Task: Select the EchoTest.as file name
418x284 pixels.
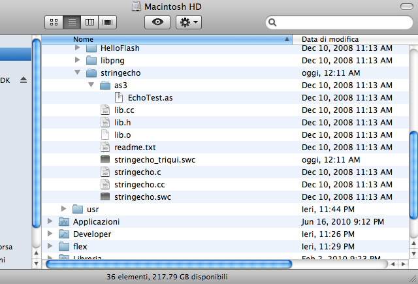Action: pyautogui.click(x=150, y=98)
